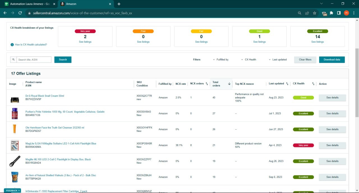This screenshot has height=193, width=359.
Task: Click Clear filters button
Action: [305, 59]
